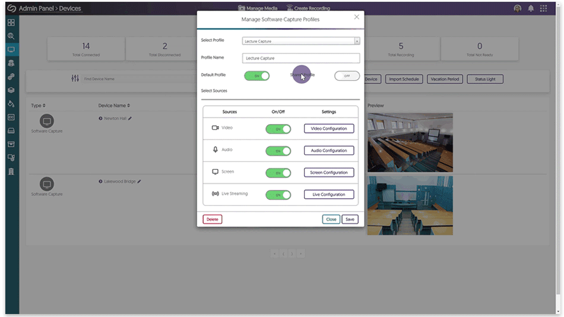This screenshot has height=317, width=564.
Task: Open the building icon at the sidebar bottom
Action: (11, 172)
